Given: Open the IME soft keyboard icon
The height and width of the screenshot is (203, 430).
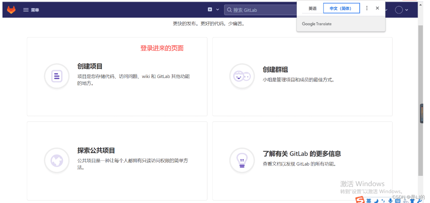Looking at the screenshot, I should [397, 201].
